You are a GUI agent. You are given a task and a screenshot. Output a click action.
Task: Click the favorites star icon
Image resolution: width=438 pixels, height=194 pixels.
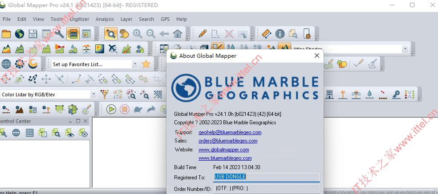tap(146, 64)
